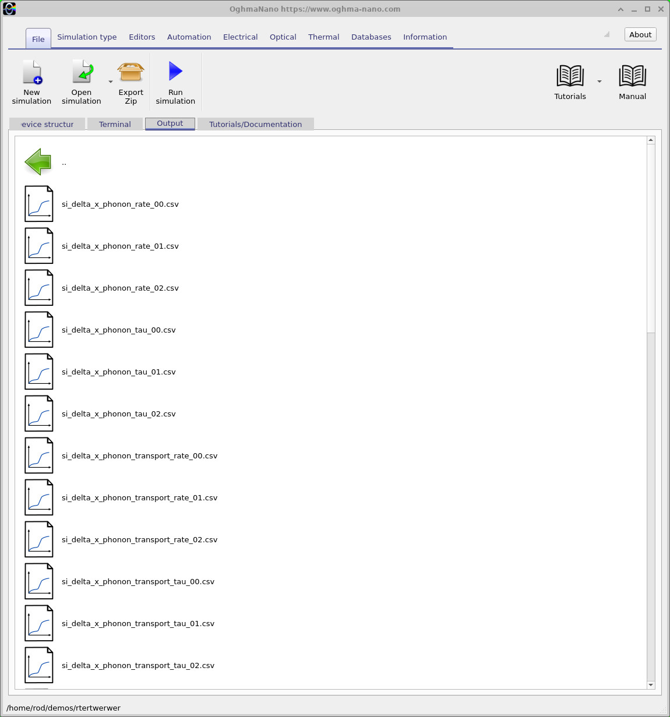Switch to the File ribbon tab
Viewport: 670px width, 717px height.
(x=38, y=39)
